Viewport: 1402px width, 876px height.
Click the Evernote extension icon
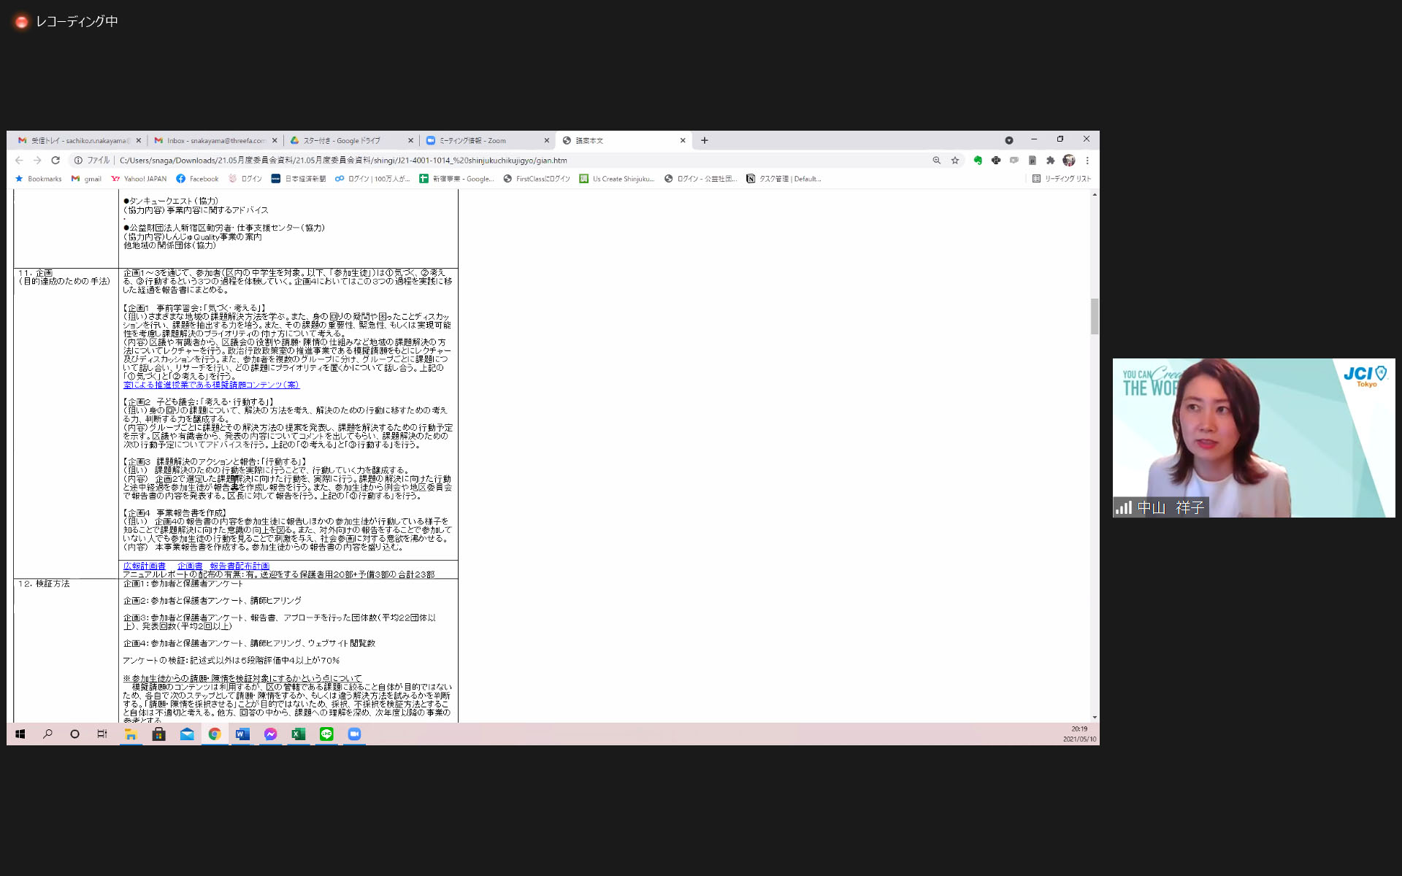(978, 161)
